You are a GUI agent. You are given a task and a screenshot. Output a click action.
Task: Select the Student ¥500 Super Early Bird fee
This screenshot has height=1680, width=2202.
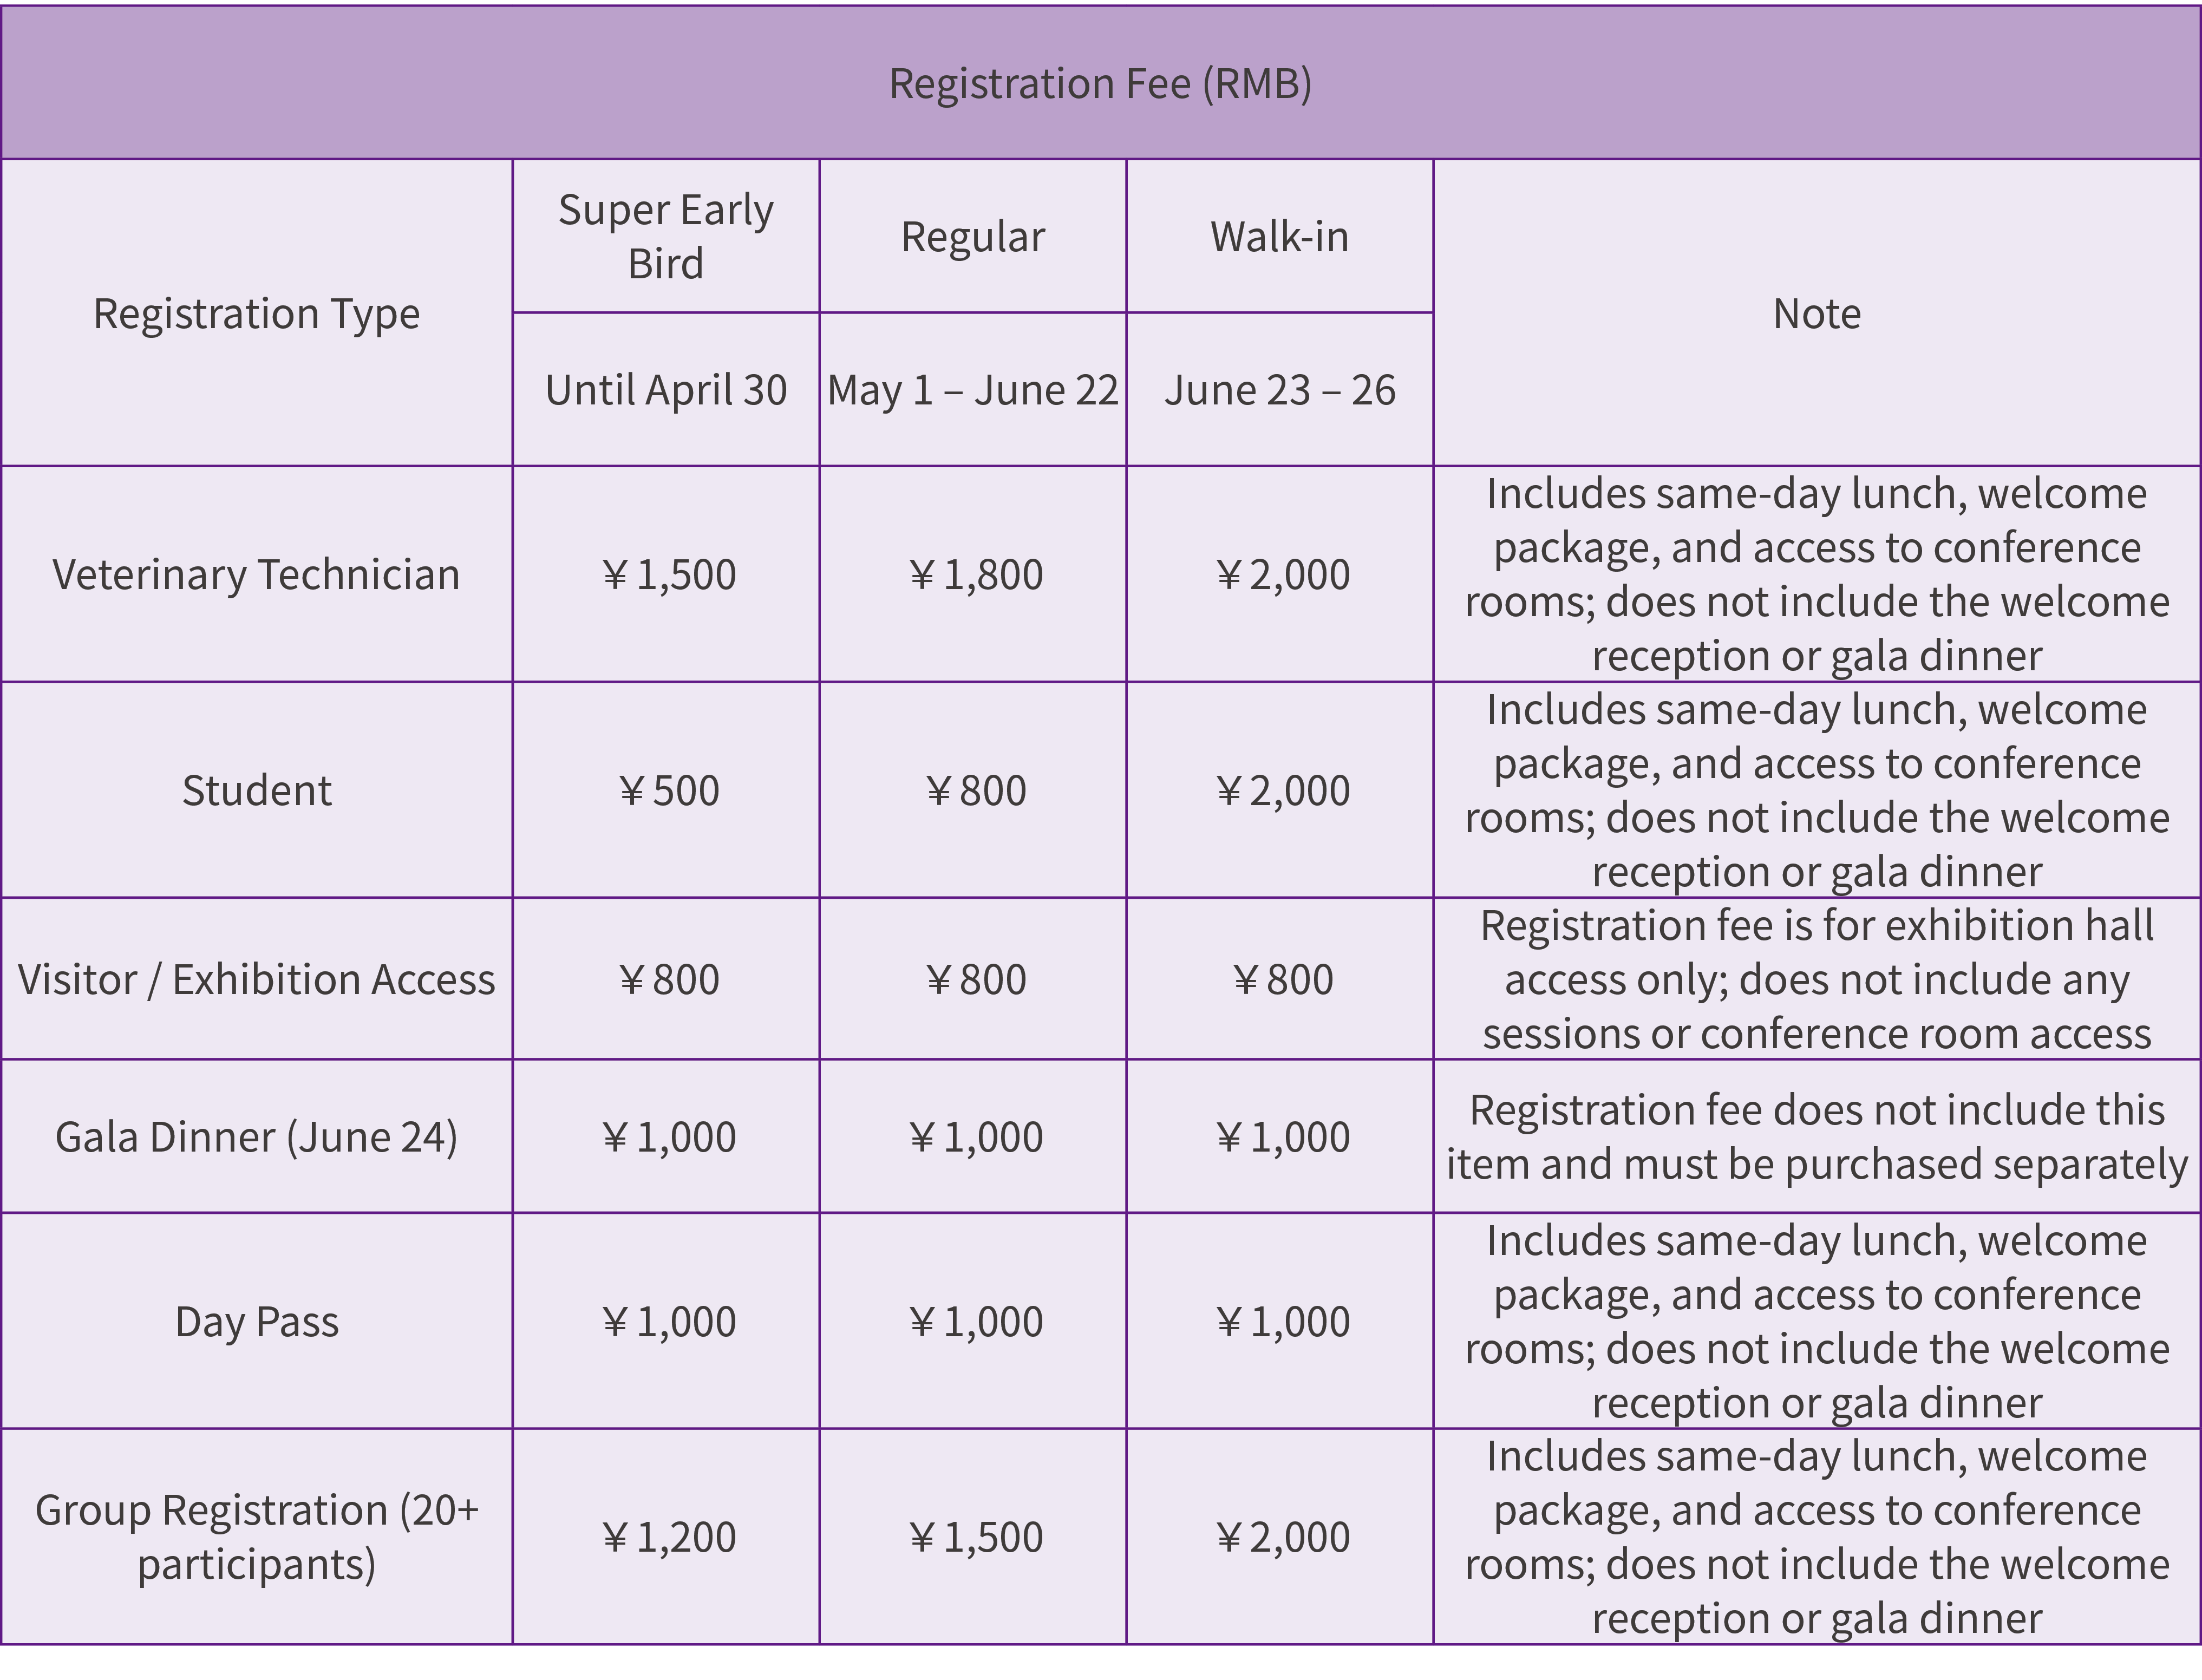[x=668, y=791]
